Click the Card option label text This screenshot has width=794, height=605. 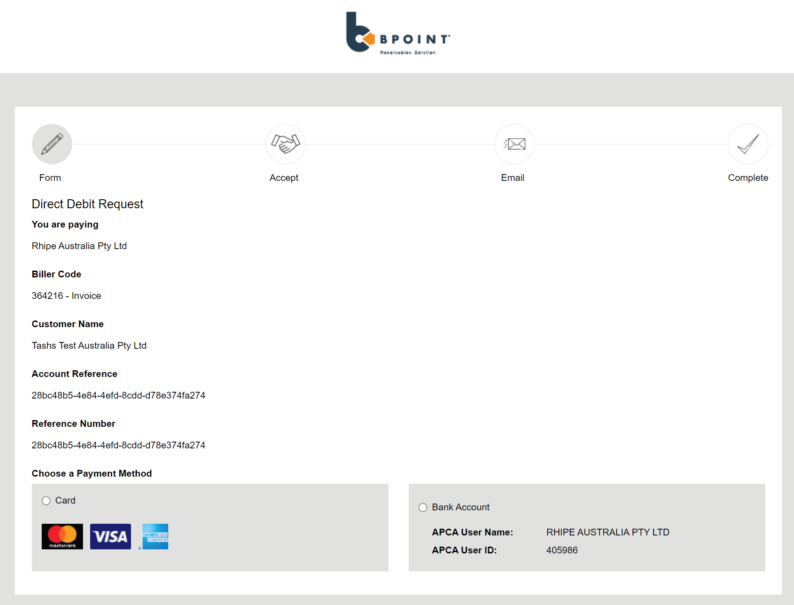coord(65,500)
